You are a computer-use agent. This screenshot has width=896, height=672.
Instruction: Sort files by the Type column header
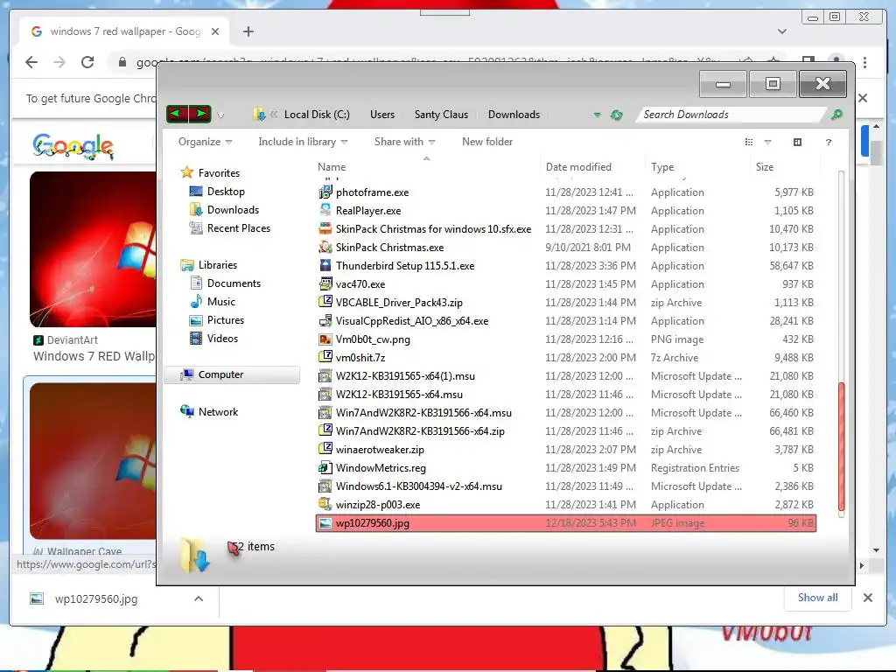[x=662, y=167]
